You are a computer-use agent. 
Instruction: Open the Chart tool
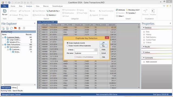tap(65, 16)
